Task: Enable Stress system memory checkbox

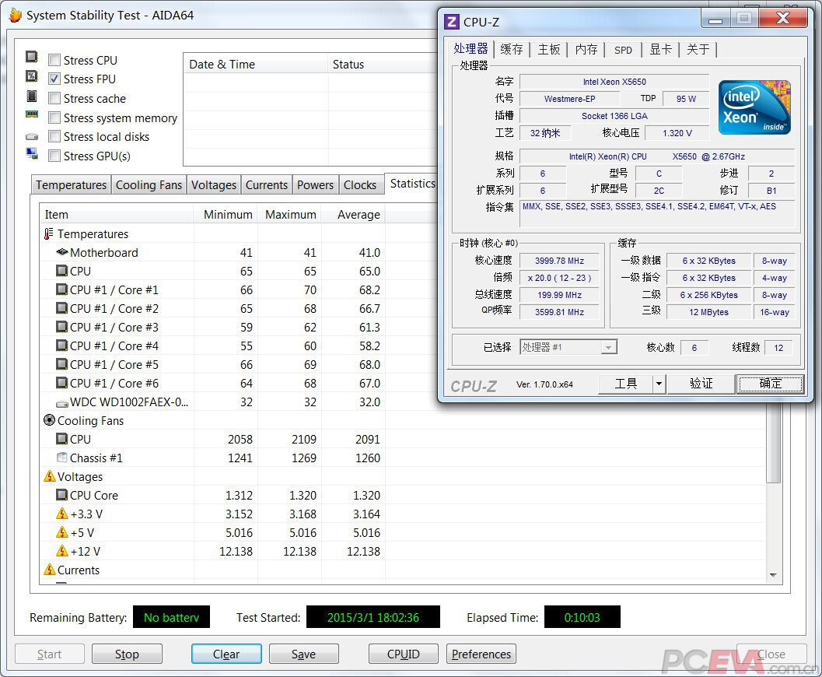Action: coord(54,118)
